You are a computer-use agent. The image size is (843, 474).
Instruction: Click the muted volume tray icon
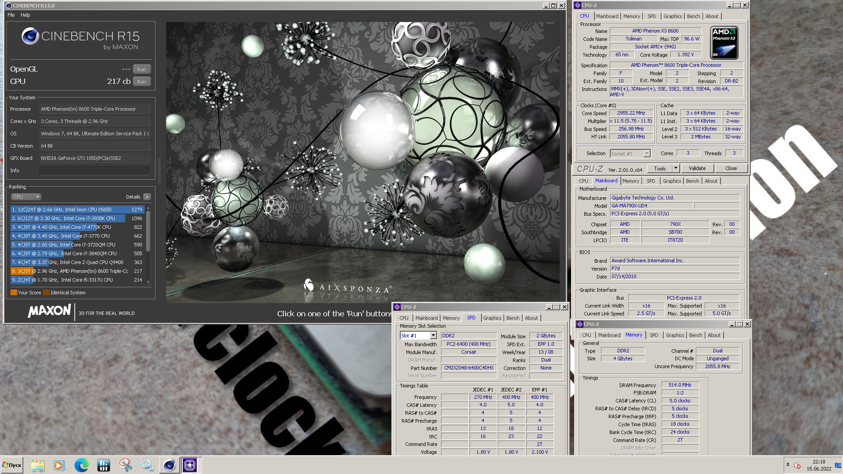point(797,465)
